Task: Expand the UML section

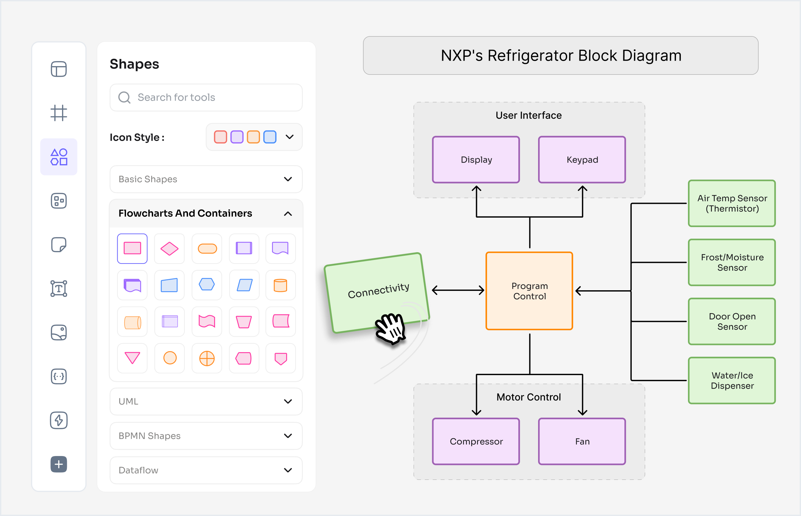Action: click(206, 402)
